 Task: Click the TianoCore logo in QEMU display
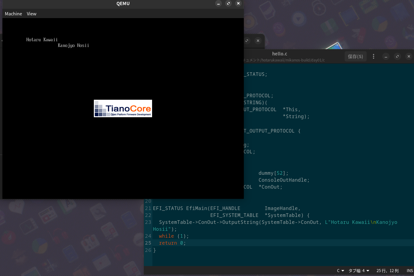123,108
